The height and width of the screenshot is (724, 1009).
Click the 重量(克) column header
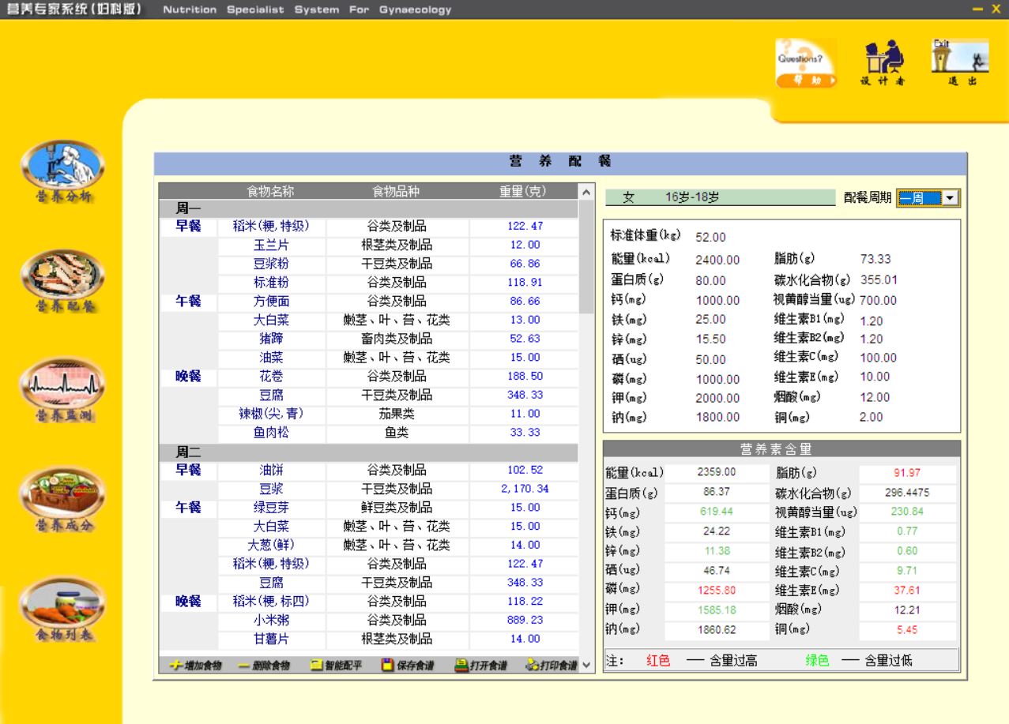(x=523, y=192)
